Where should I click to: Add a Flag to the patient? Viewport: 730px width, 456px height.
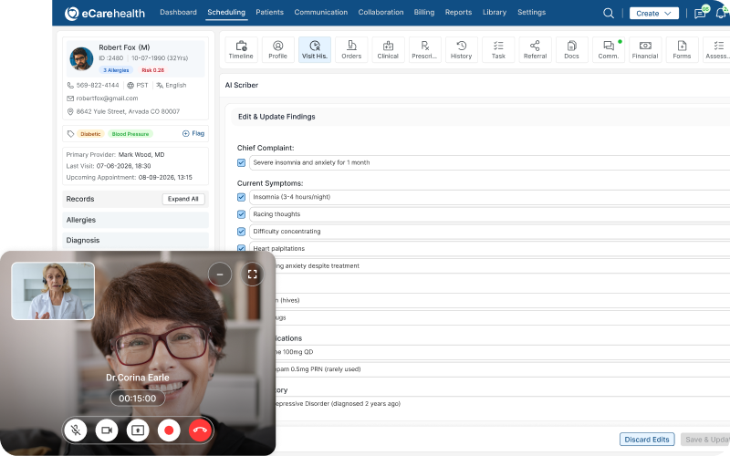193,133
